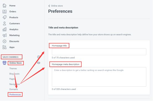Viewport: 153px width, 101px height.
Task: View online store via eye icon
Action: click(x=39, y=63)
